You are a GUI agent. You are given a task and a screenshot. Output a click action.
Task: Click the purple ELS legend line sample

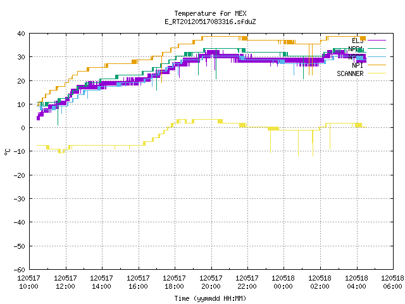(377, 41)
